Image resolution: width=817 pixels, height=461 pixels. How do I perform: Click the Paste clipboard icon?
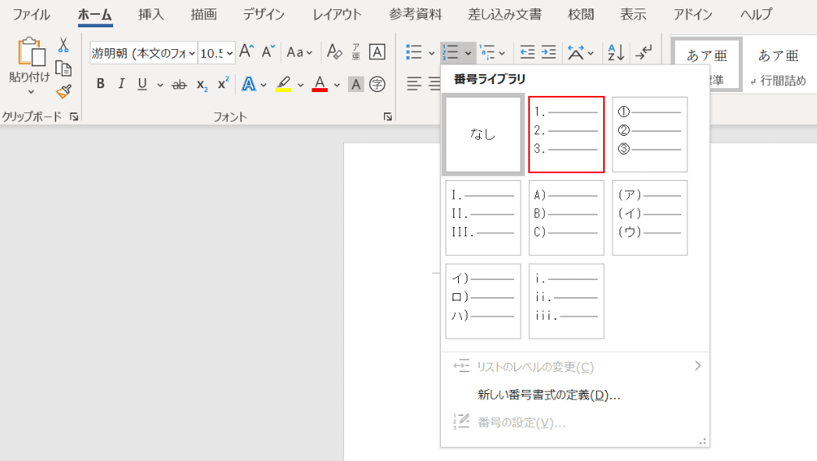pos(30,52)
